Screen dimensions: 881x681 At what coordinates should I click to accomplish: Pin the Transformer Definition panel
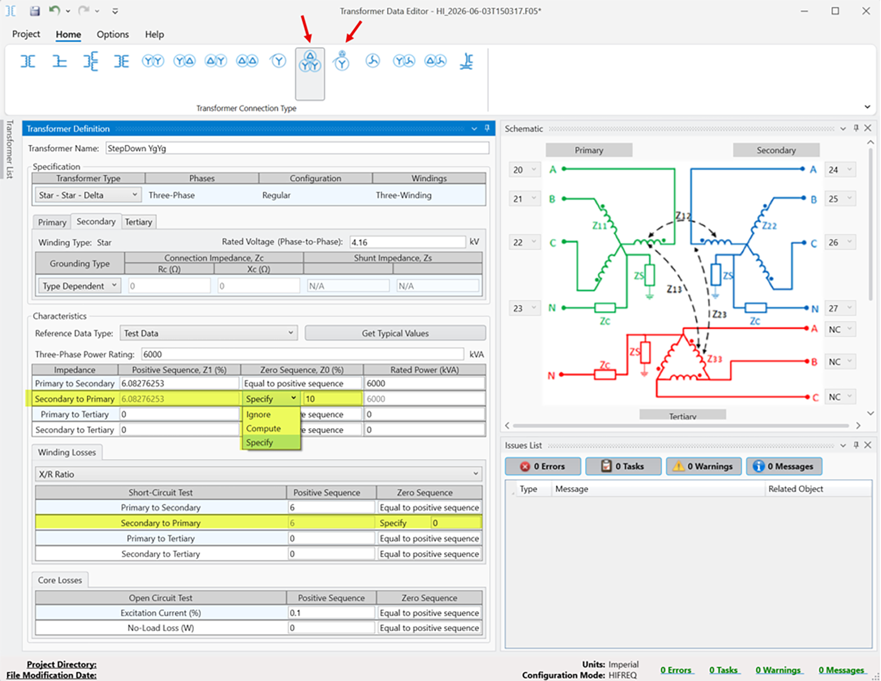click(487, 128)
